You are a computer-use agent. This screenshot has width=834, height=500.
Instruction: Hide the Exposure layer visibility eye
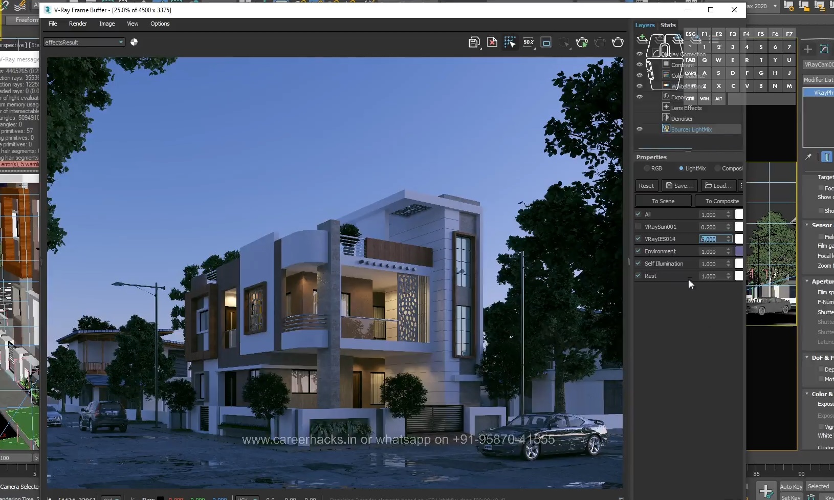(x=640, y=97)
